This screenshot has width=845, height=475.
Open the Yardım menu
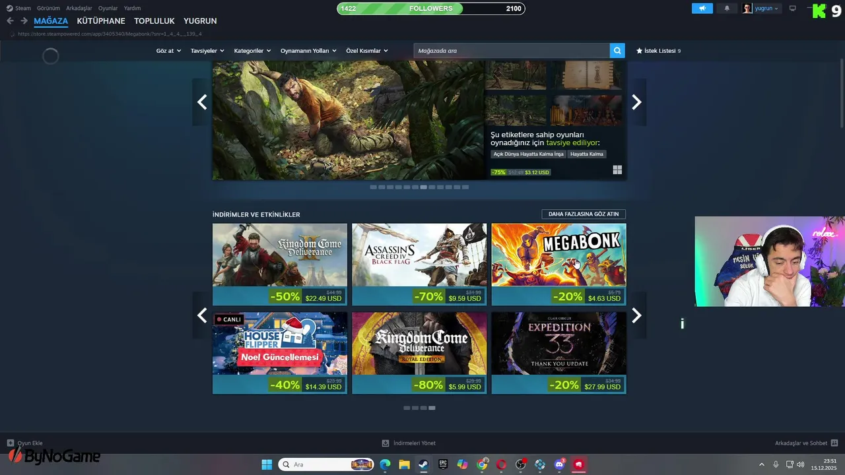(x=132, y=8)
